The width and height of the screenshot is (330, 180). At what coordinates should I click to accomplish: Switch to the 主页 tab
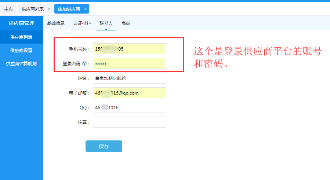8,9
